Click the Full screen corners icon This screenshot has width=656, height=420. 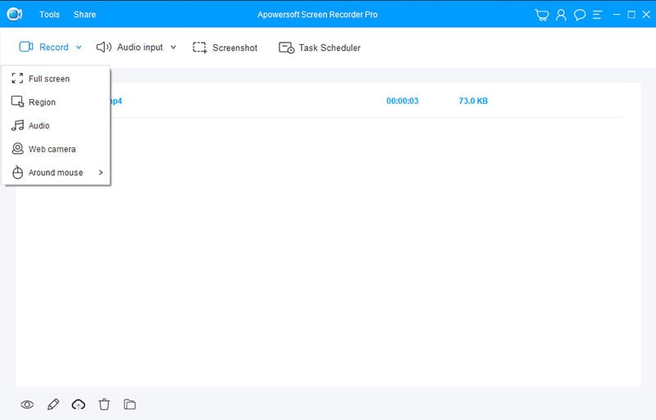(17, 78)
